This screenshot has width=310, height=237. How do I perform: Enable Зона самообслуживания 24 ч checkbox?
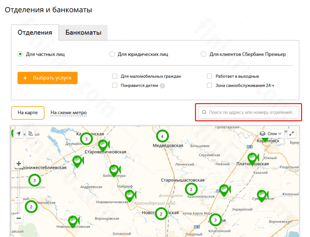point(209,85)
